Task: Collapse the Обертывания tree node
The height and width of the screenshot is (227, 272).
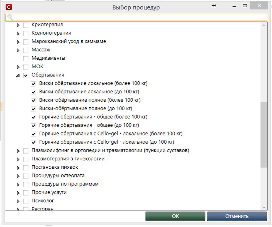Action: tap(18, 75)
